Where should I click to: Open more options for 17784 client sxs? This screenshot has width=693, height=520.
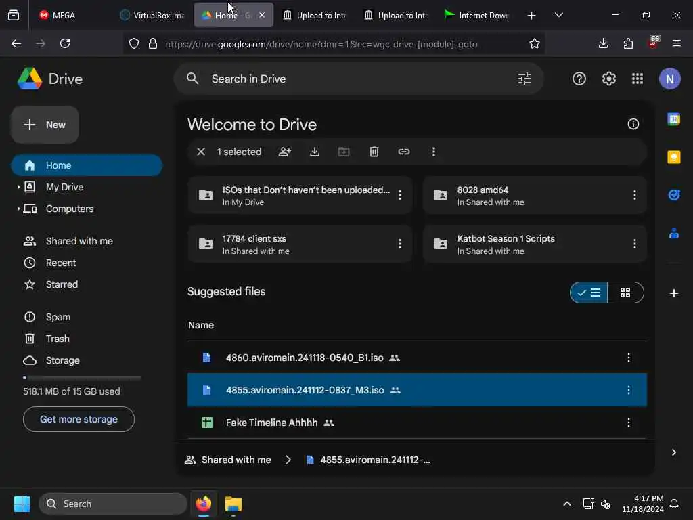point(399,244)
